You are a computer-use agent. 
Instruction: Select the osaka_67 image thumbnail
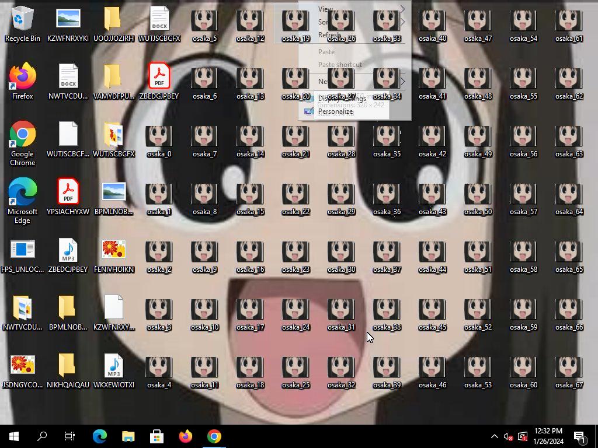[569, 373]
